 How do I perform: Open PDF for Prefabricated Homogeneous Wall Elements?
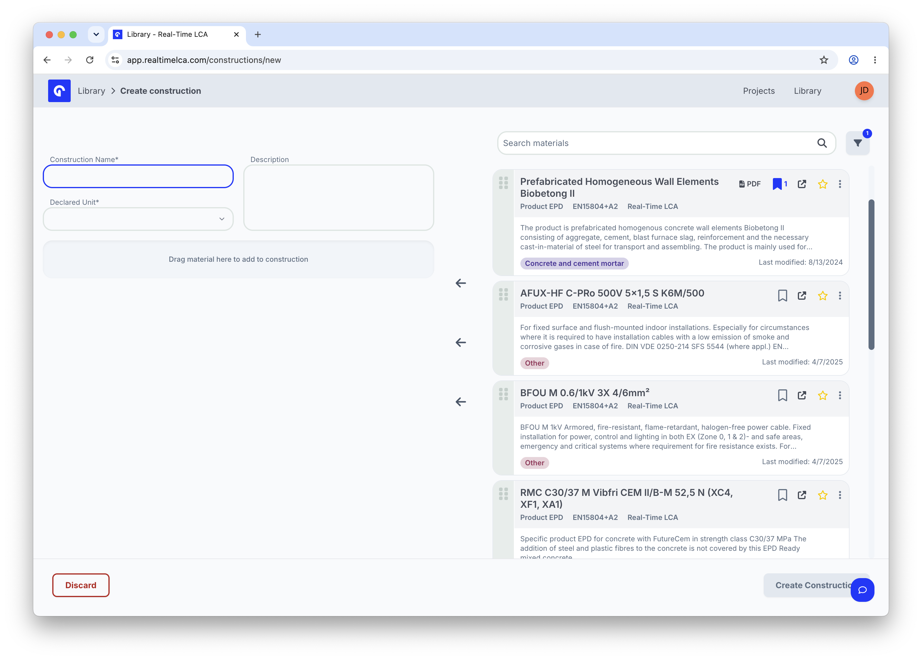pyautogui.click(x=750, y=184)
